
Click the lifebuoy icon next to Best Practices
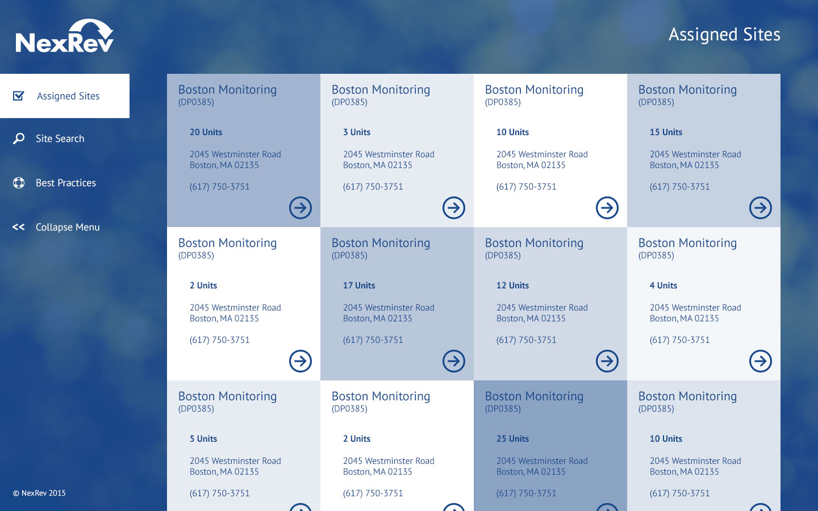[19, 183]
